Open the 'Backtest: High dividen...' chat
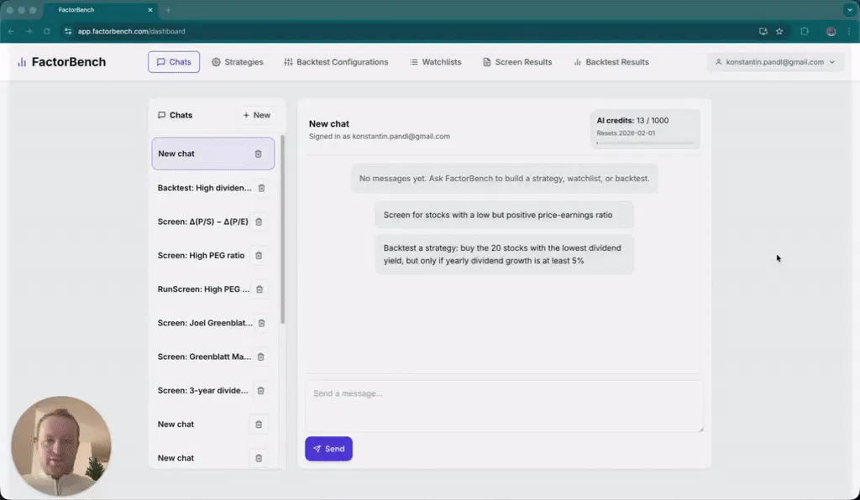860x500 pixels. tap(204, 188)
